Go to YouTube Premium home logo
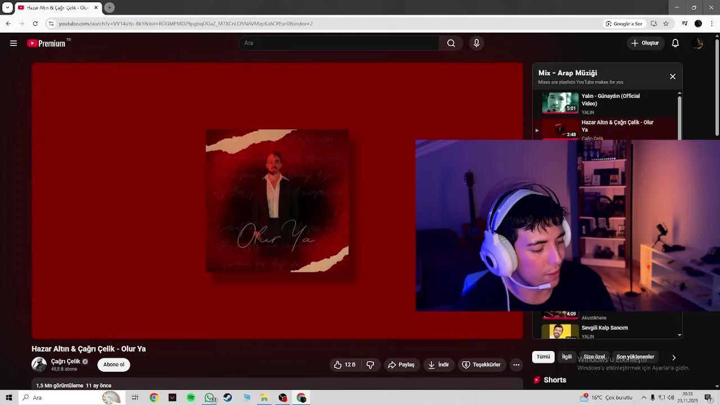This screenshot has height=405, width=720. point(47,43)
